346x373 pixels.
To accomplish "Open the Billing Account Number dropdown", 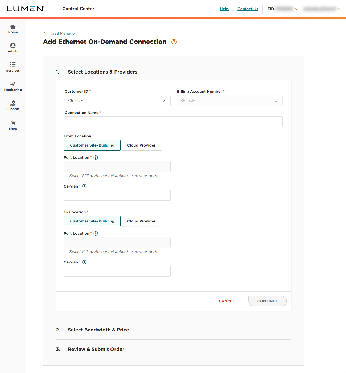I will pos(230,100).
